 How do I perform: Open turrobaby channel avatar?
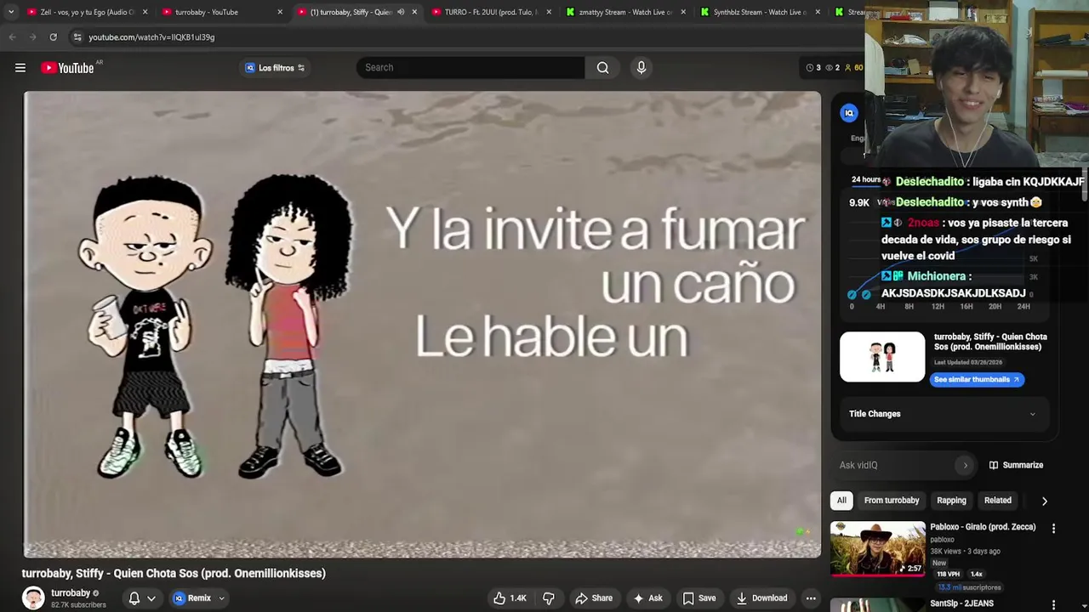[33, 598]
